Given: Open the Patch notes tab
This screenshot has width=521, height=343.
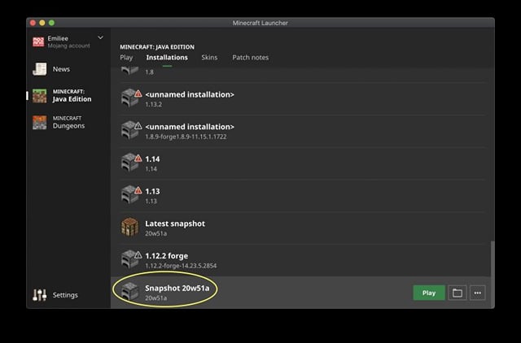Looking at the screenshot, I should (x=251, y=58).
